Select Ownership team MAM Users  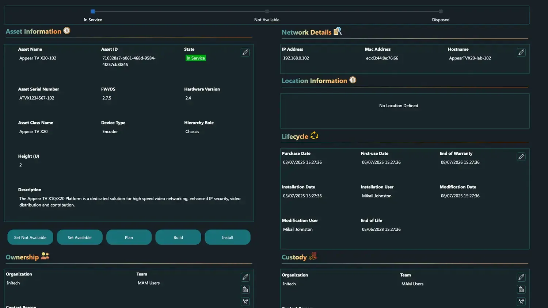tap(149, 283)
